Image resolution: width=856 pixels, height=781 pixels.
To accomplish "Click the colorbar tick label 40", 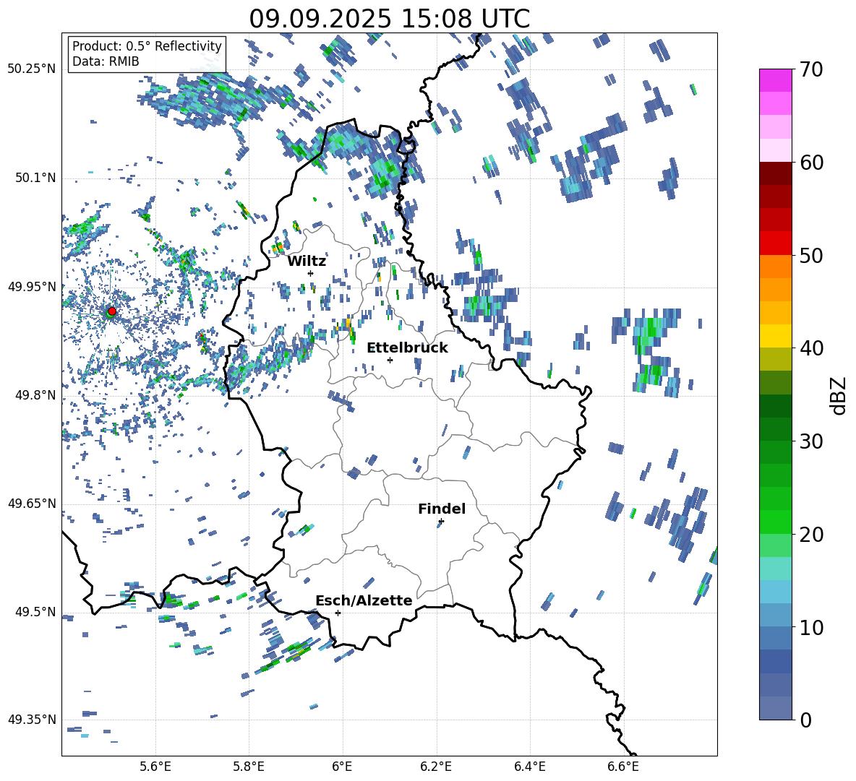I will pyautogui.click(x=812, y=348).
